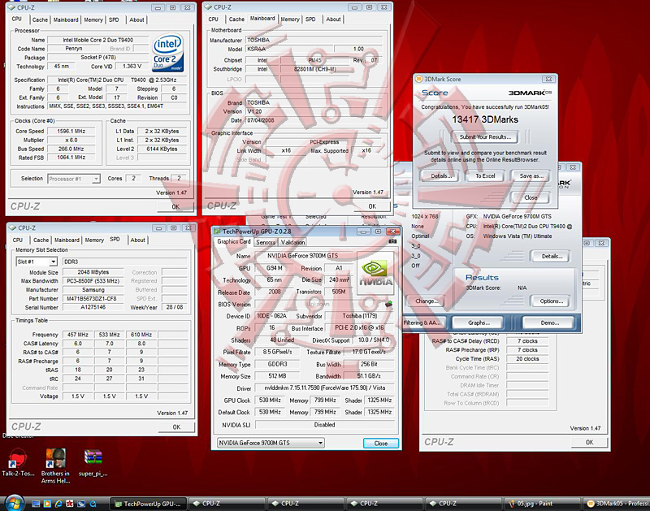Click CPU-Z taskbar button next to GPU-Z button

(226, 504)
